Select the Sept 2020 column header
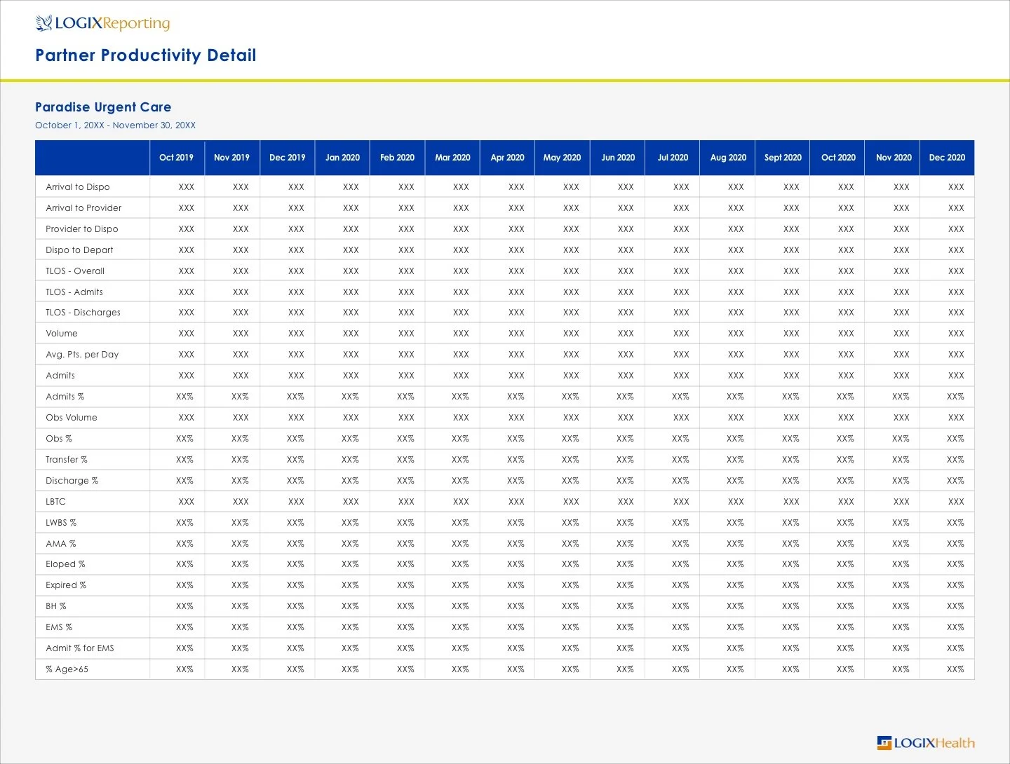The image size is (1010, 764). pyautogui.click(x=783, y=158)
